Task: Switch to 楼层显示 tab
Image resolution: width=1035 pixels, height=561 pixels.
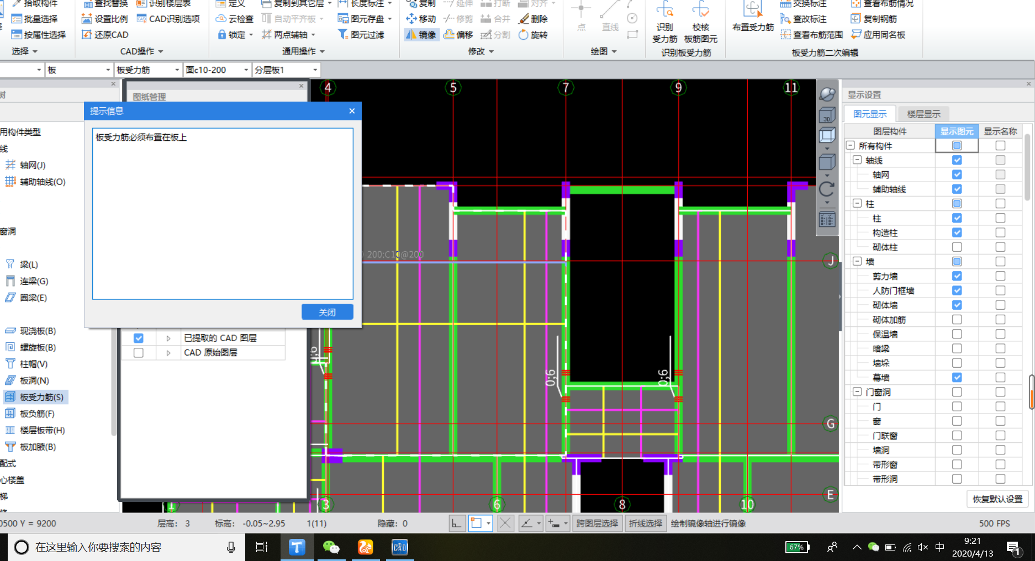Action: tap(923, 114)
